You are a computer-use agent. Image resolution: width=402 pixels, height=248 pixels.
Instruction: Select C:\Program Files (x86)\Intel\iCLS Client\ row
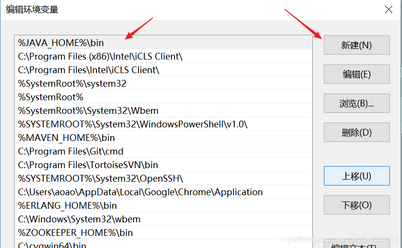click(x=163, y=56)
